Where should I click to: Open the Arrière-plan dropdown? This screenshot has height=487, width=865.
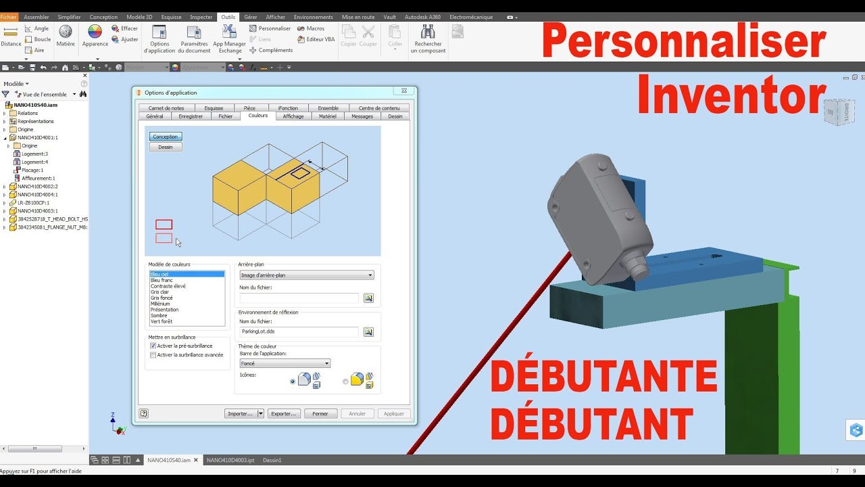click(307, 275)
